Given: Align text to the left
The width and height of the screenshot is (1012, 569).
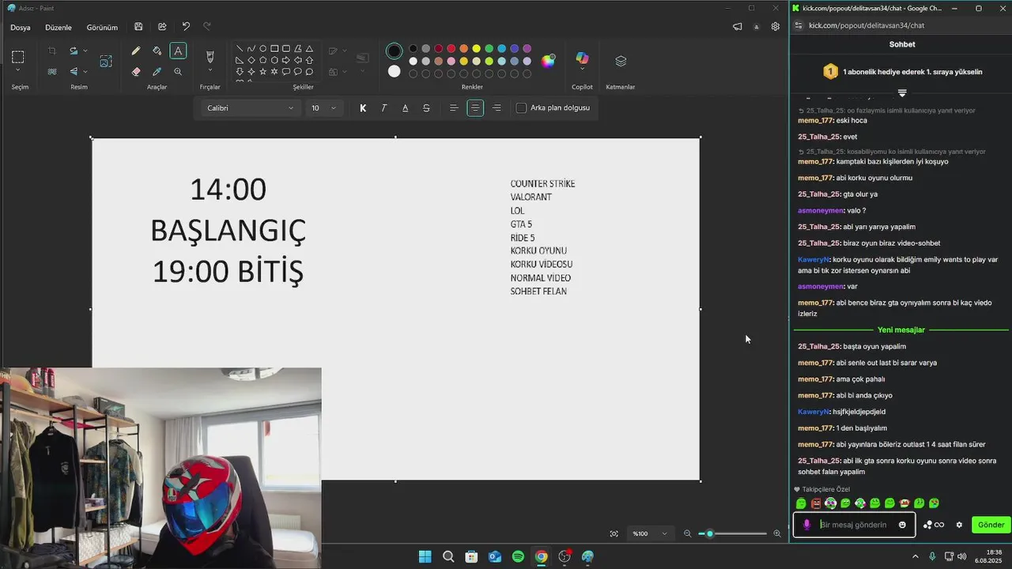Looking at the screenshot, I should tap(454, 107).
